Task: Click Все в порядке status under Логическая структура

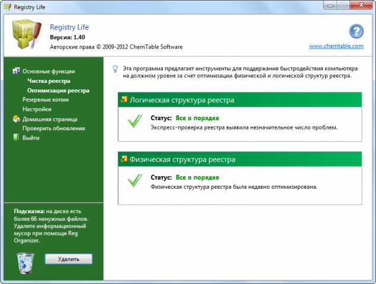Action: (197, 118)
